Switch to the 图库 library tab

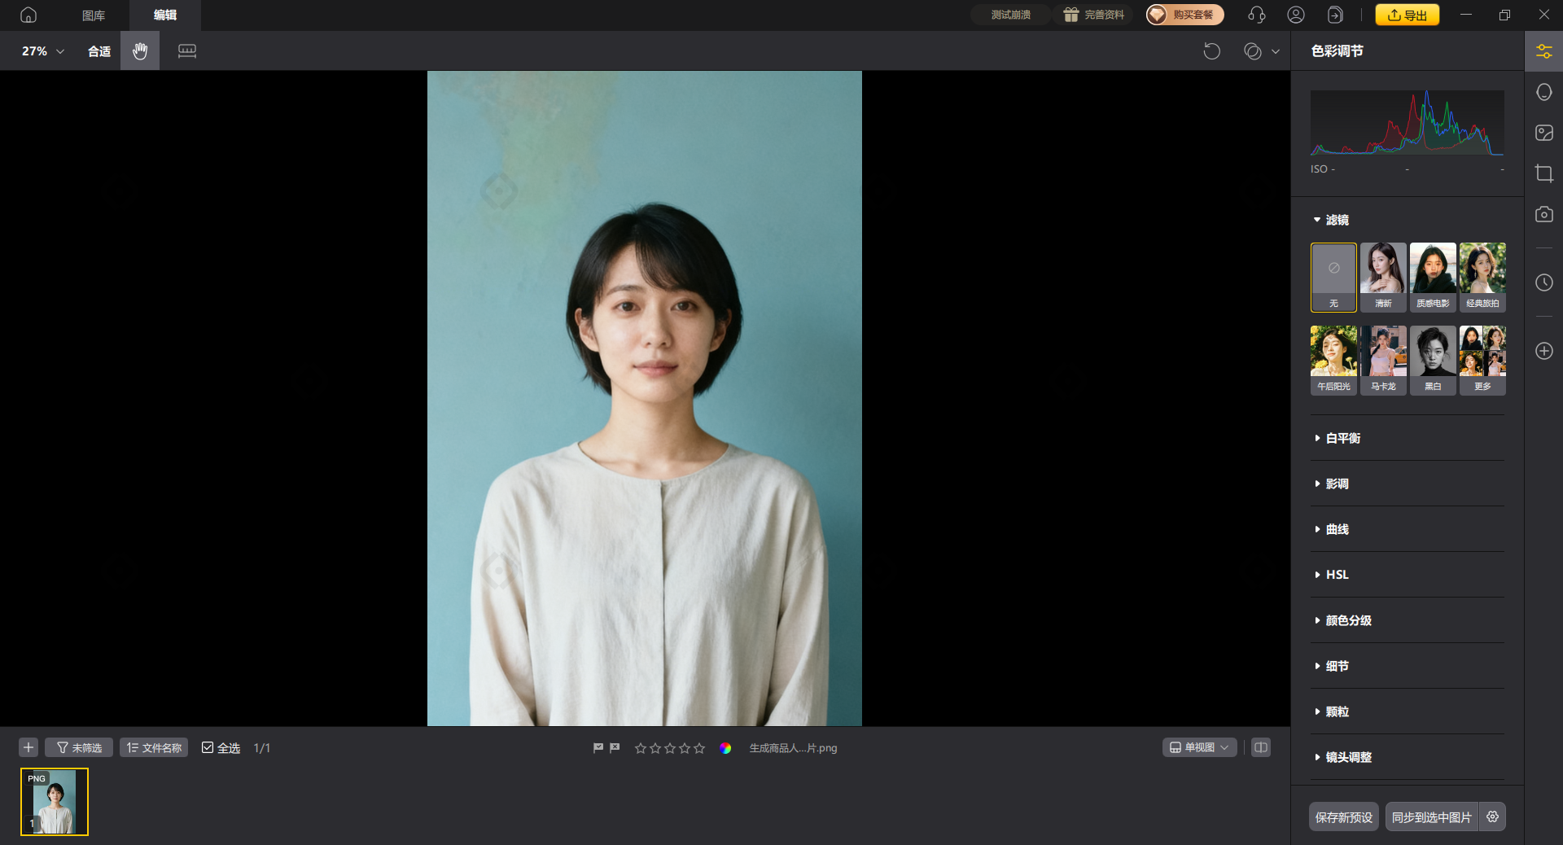tap(94, 15)
